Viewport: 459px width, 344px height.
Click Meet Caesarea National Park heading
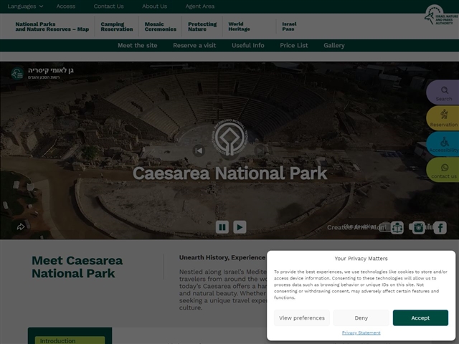pos(77,267)
